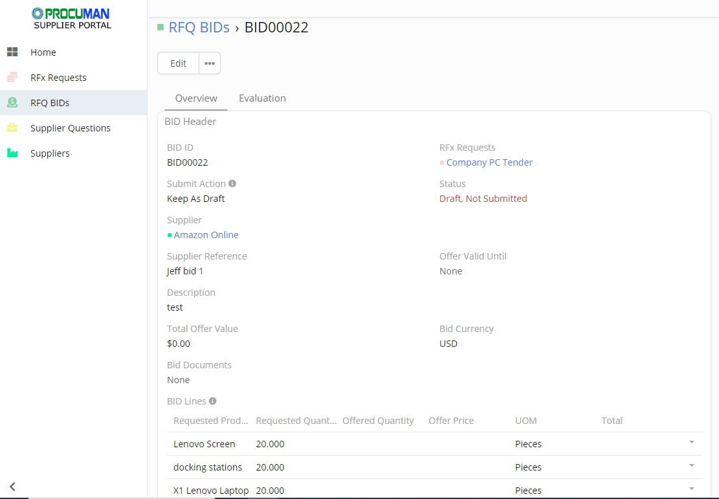Click None under Offer Valid Until
Screen dimensions: 719x499
[x=451, y=271]
